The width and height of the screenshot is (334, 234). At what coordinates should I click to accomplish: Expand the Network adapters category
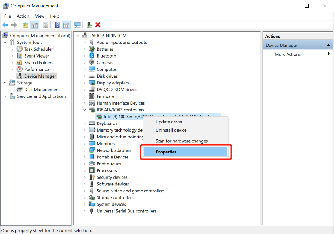(x=85, y=150)
